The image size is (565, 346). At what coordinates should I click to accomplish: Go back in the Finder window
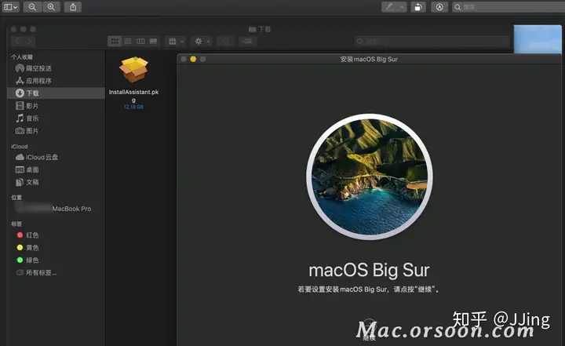tap(17, 42)
